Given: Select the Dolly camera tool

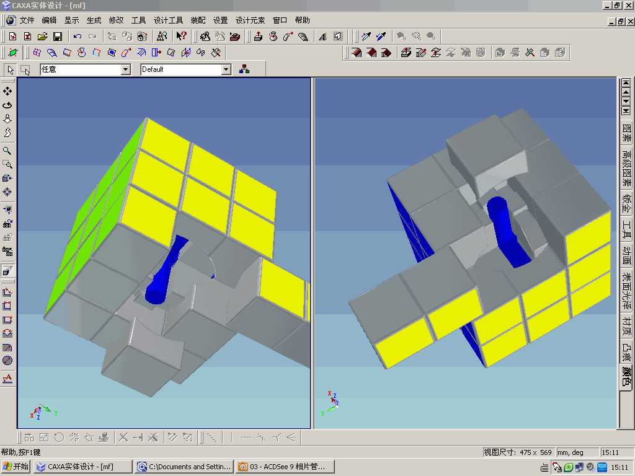Looking at the screenshot, I should (x=7, y=119).
